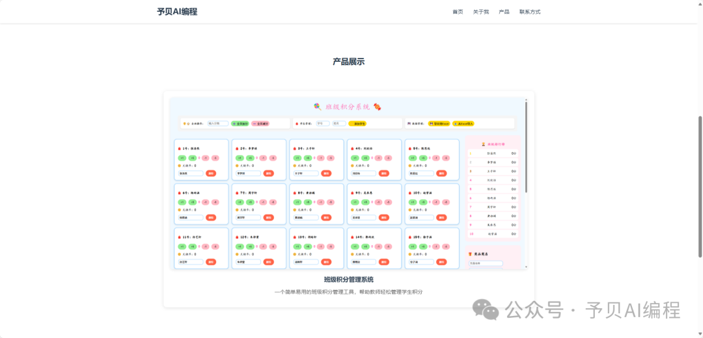Edit the name field of 1号 card
The height and width of the screenshot is (338, 703).
[x=191, y=174]
